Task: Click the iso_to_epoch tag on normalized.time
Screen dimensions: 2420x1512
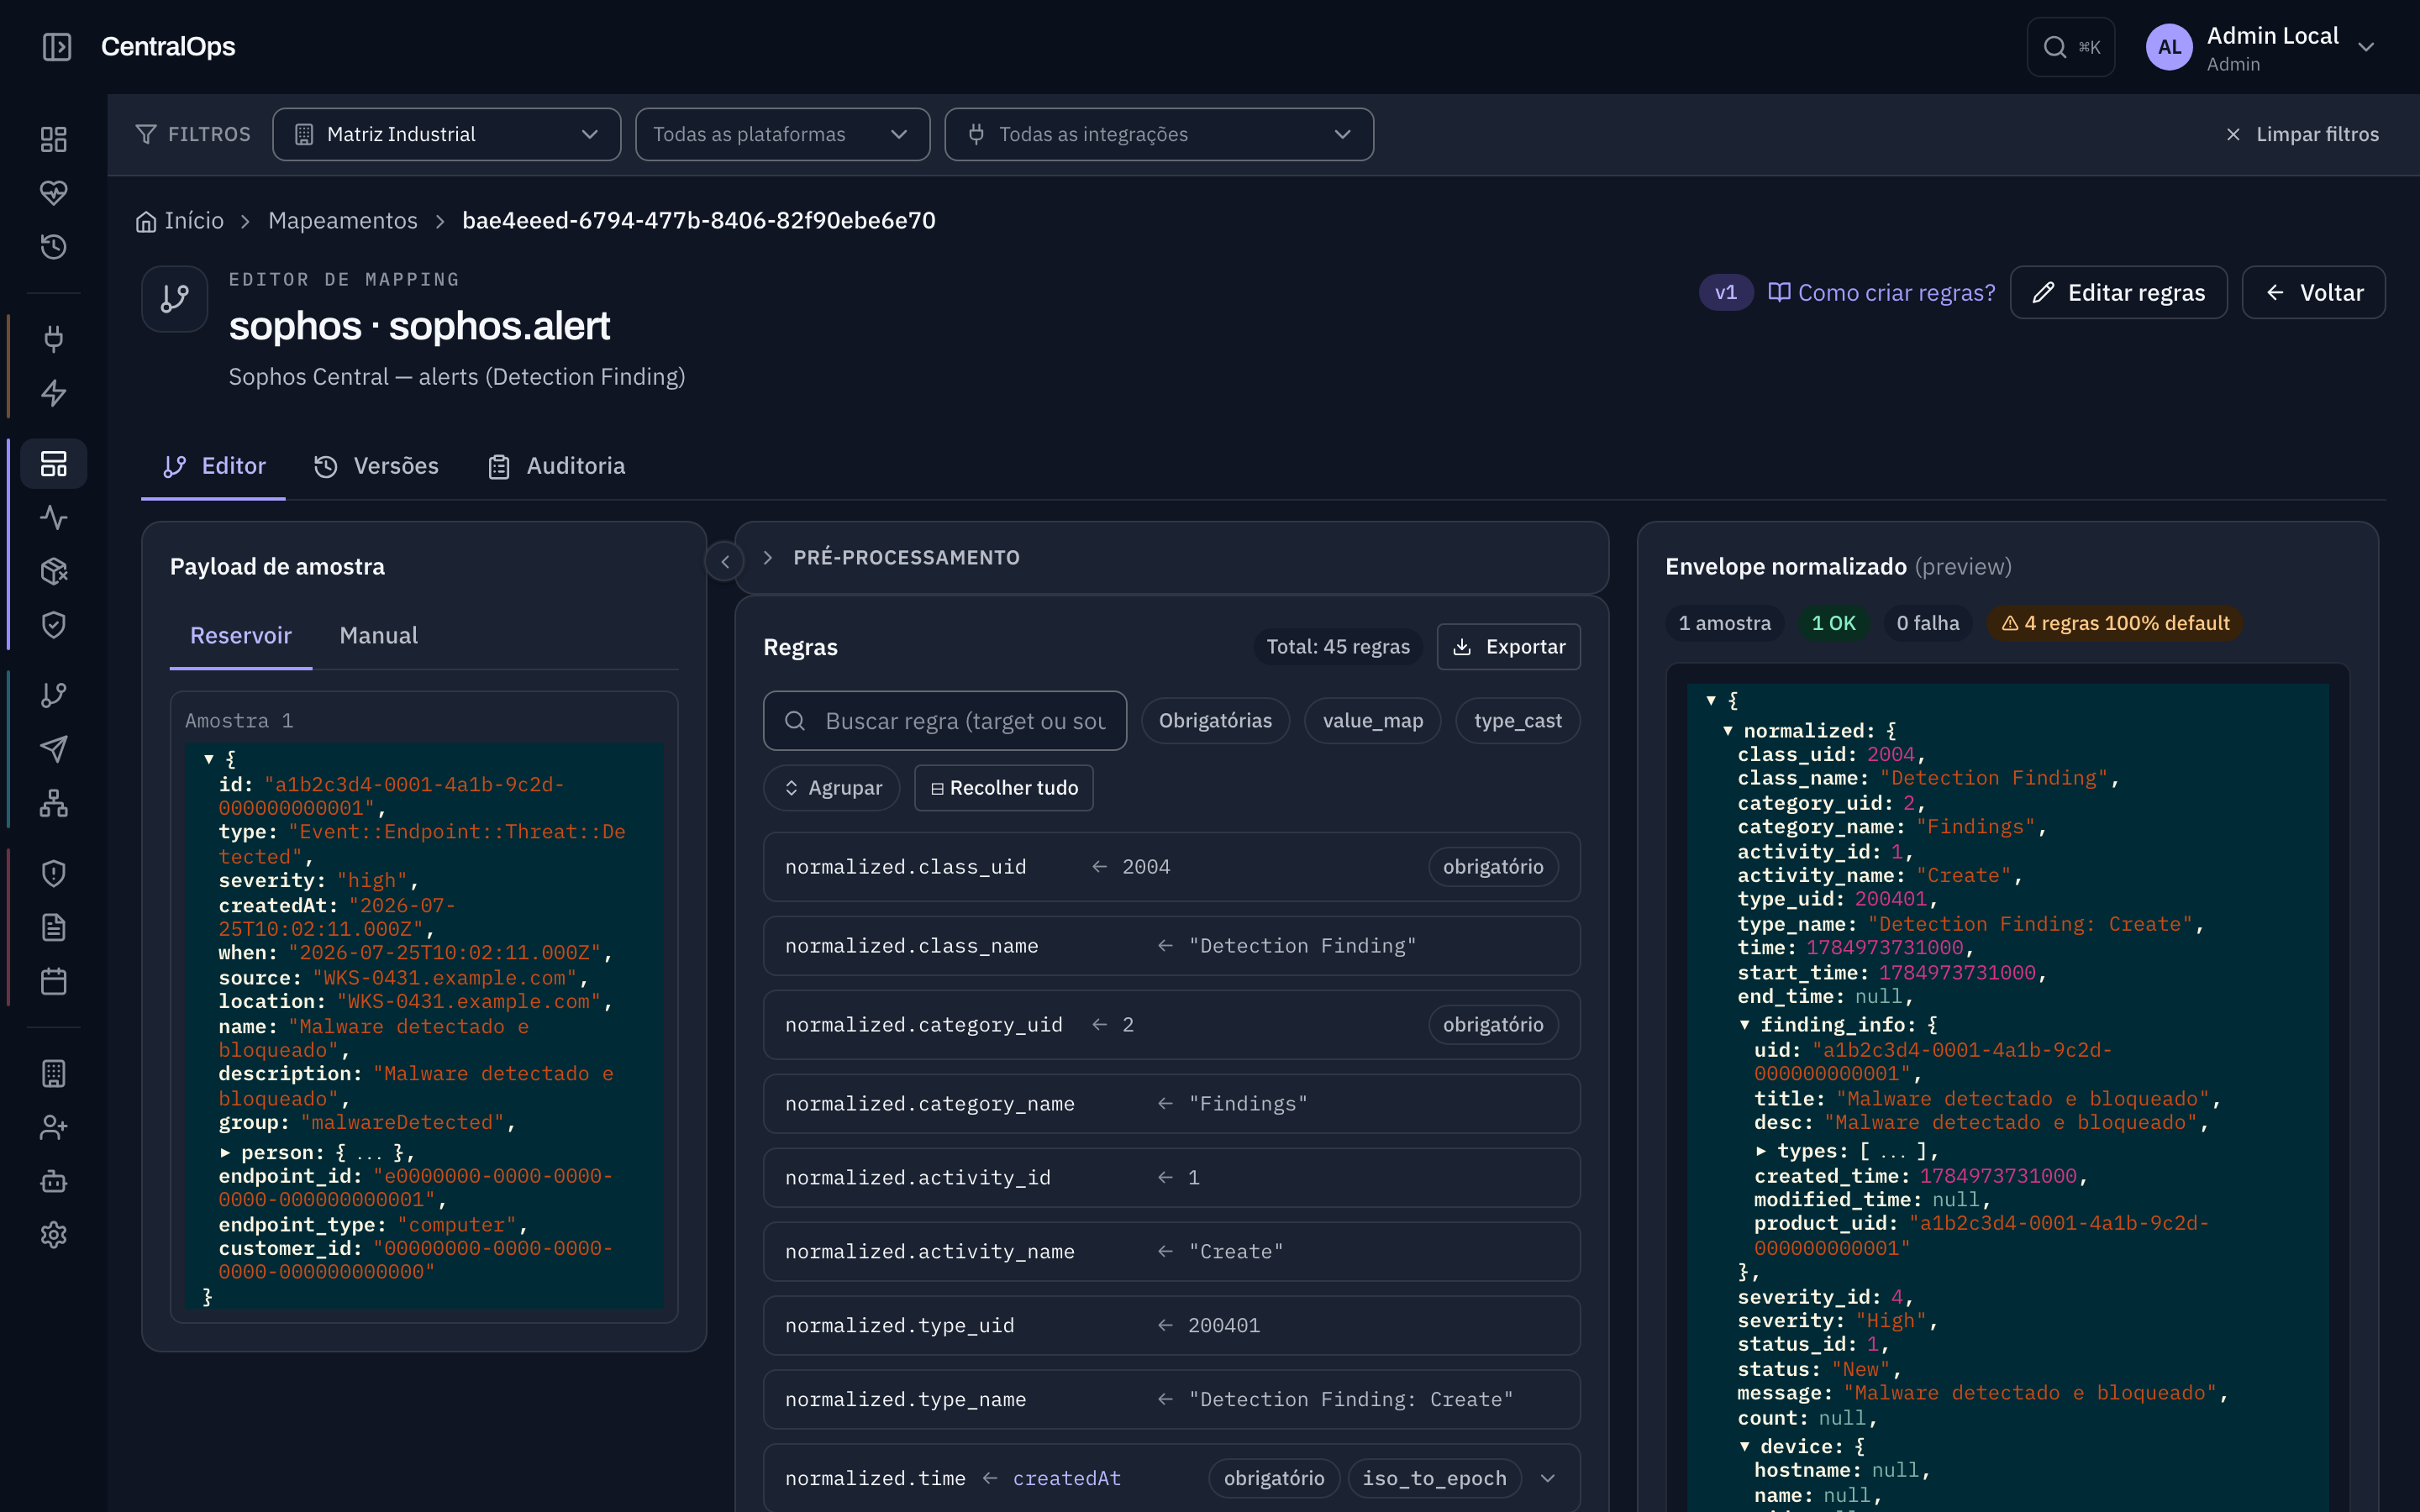Action: 1434,1478
